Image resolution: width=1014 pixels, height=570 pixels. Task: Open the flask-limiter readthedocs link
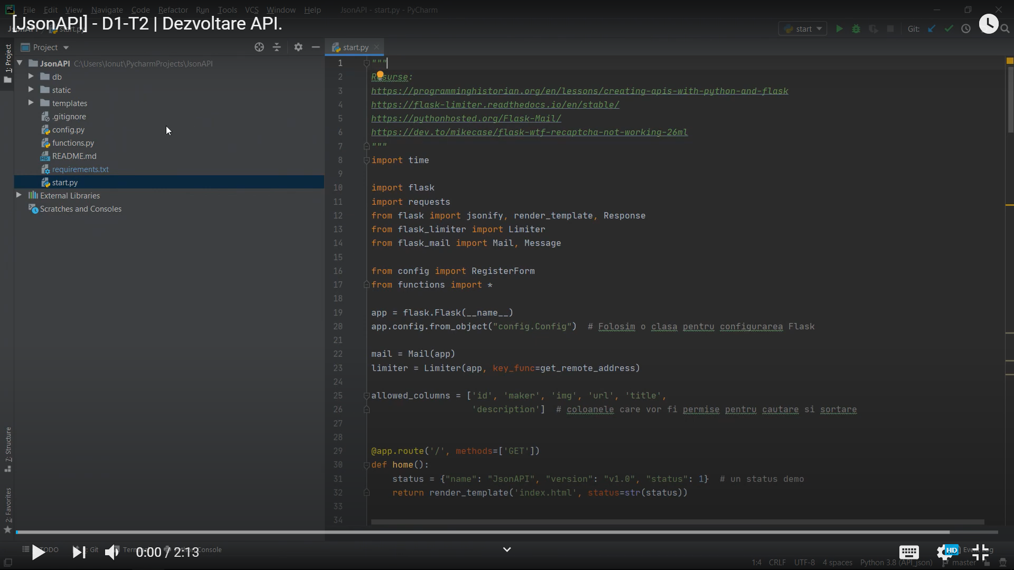click(x=495, y=104)
